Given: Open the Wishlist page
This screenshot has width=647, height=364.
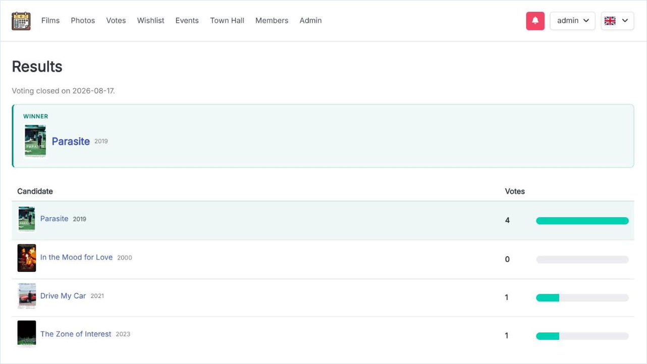Looking at the screenshot, I should (x=150, y=21).
